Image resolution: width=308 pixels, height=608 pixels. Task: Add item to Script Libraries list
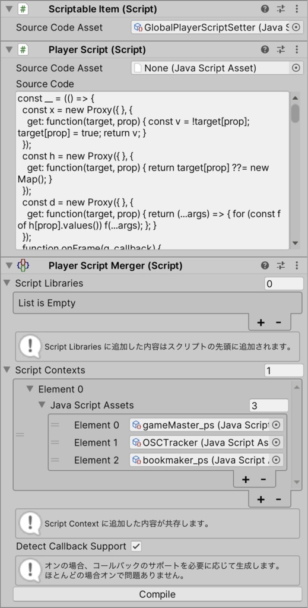tap(261, 322)
